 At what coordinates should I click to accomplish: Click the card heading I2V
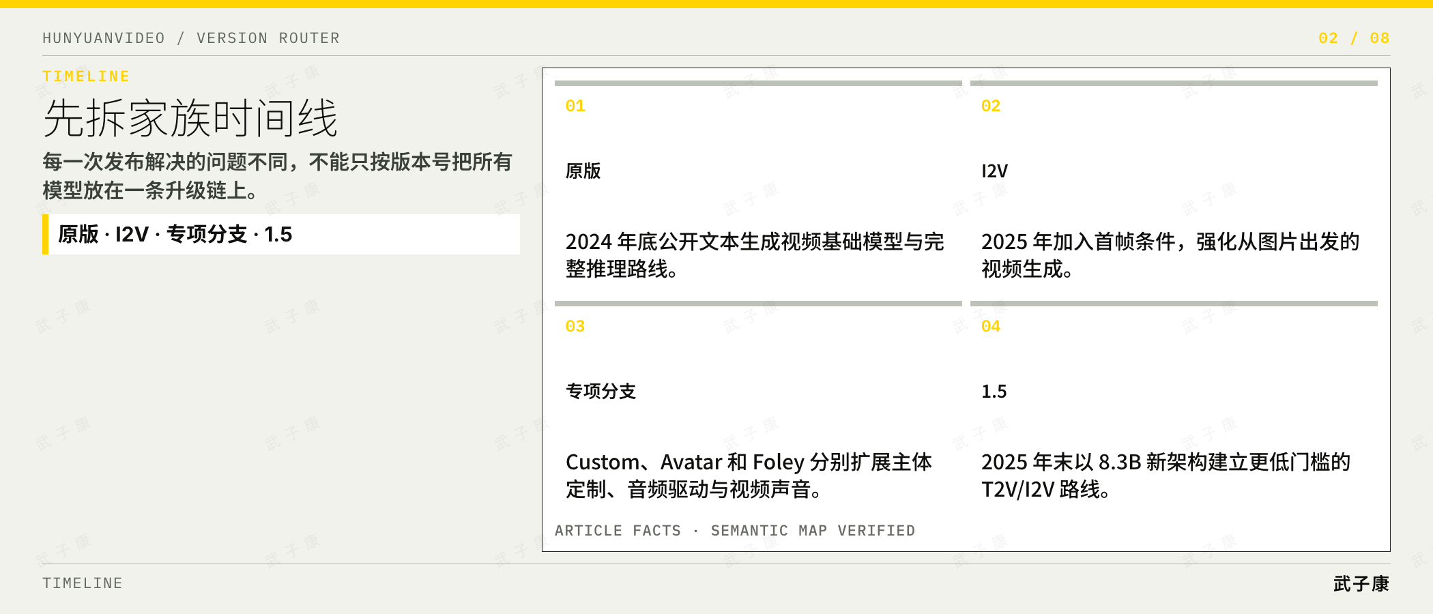(x=994, y=171)
